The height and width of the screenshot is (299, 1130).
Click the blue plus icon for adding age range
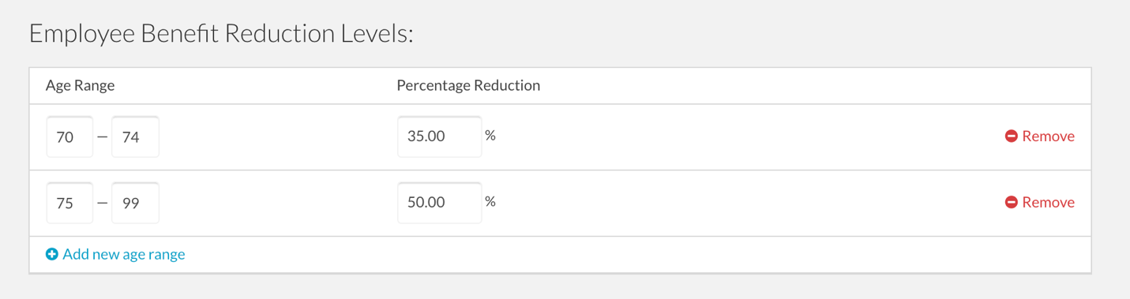[x=52, y=254]
